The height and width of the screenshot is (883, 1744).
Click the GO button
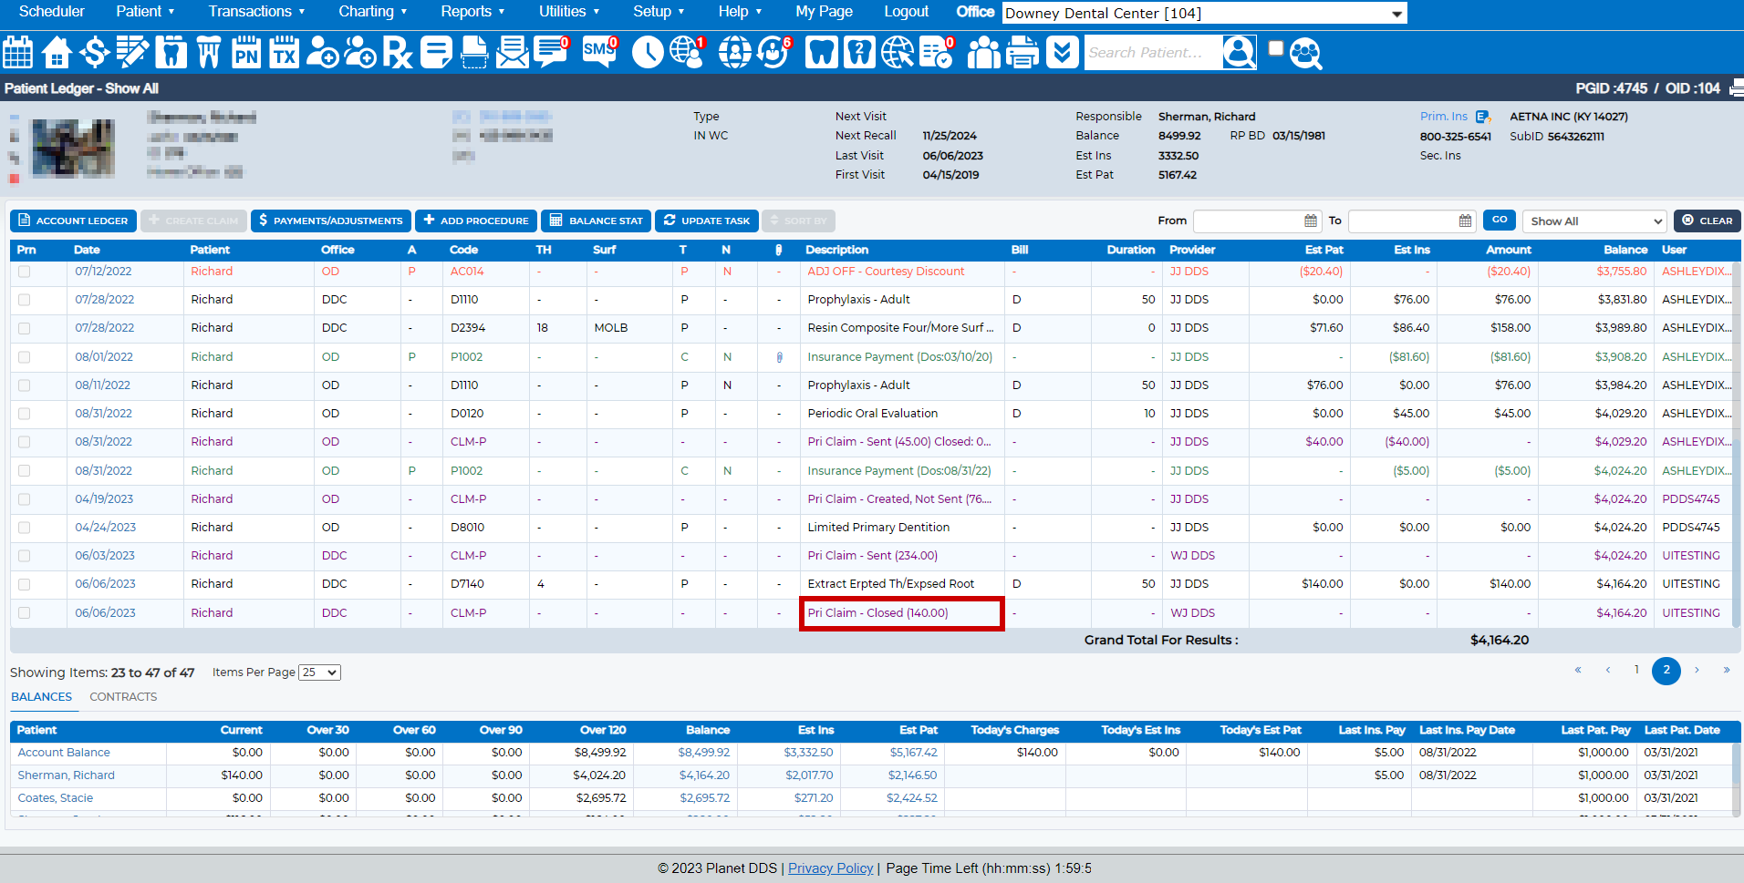coord(1500,220)
